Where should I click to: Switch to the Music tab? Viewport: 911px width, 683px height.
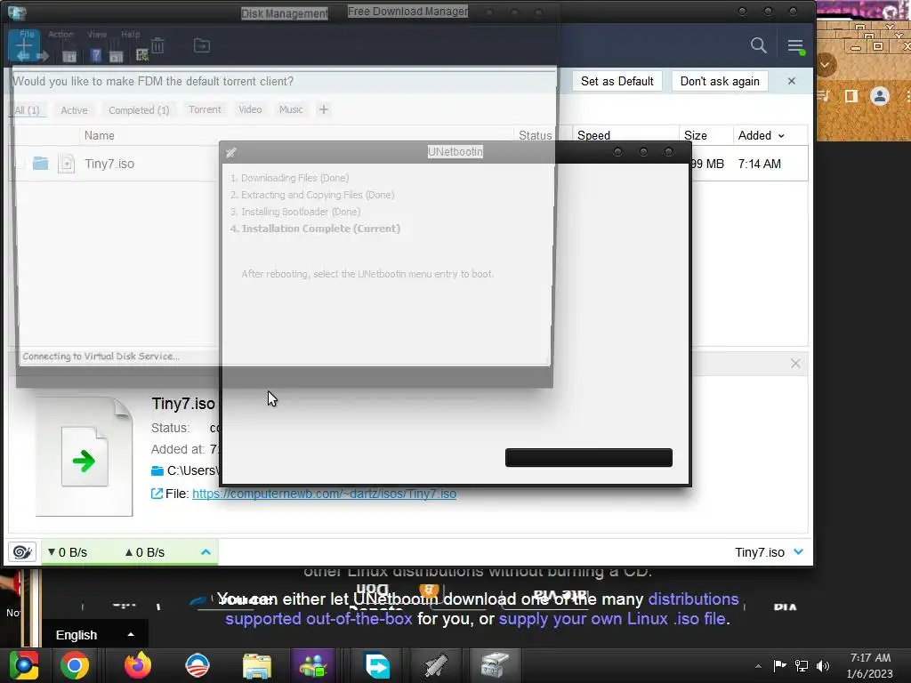(x=291, y=109)
